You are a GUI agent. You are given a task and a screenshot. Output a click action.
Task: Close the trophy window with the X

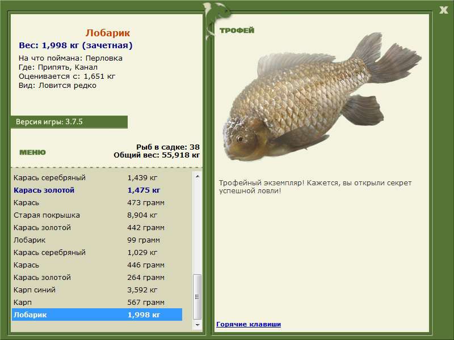tap(443, 10)
